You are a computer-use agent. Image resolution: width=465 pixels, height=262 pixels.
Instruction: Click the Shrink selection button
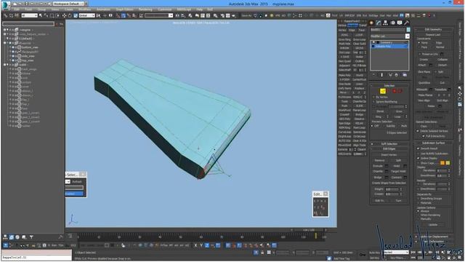(x=380, y=111)
